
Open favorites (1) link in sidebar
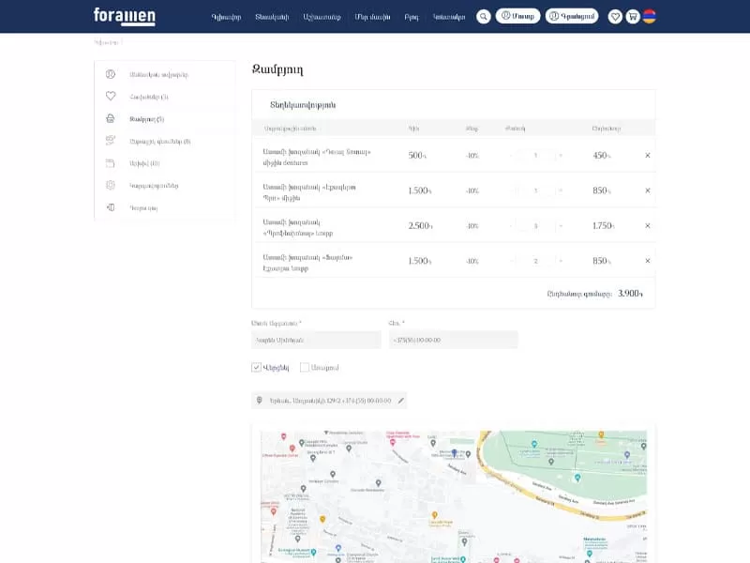tap(149, 97)
